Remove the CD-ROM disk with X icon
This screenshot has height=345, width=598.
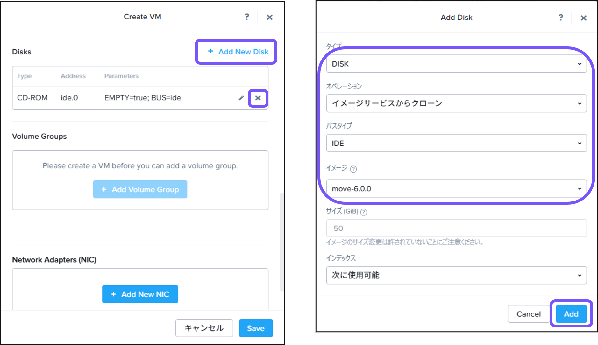pos(258,98)
